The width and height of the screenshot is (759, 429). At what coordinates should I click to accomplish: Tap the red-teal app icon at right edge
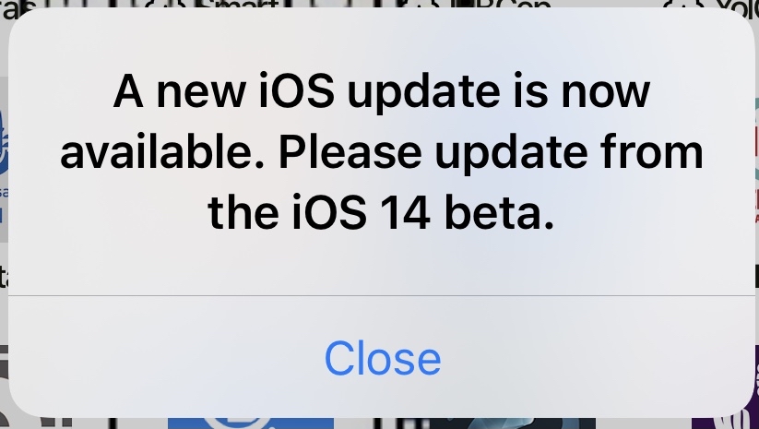point(755,160)
